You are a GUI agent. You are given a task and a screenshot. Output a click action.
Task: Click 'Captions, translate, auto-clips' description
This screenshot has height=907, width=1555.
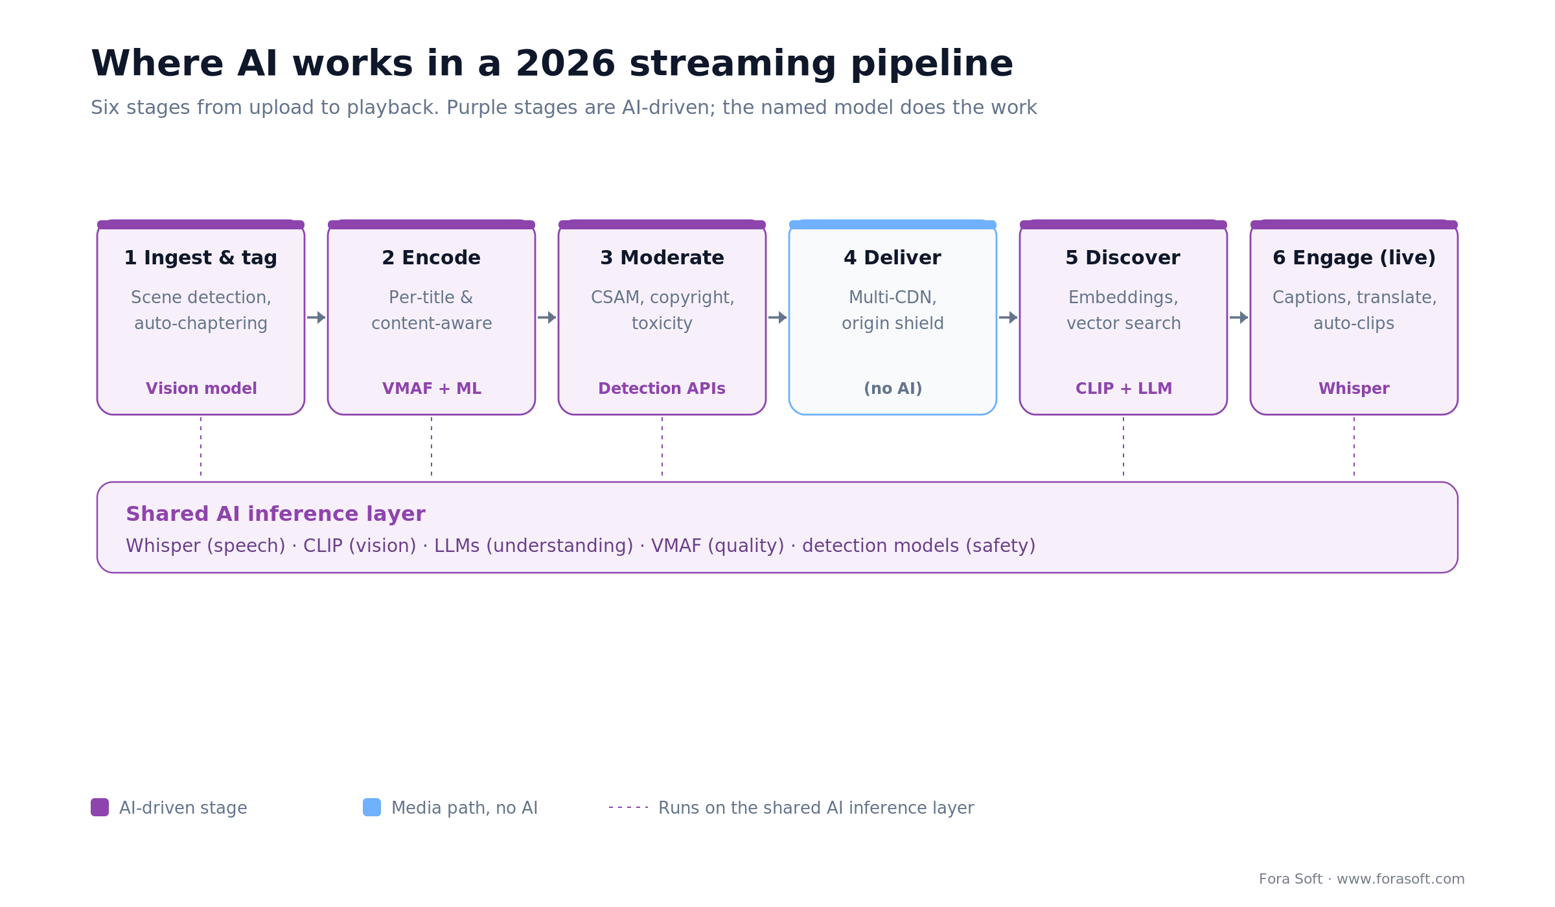click(x=1354, y=310)
